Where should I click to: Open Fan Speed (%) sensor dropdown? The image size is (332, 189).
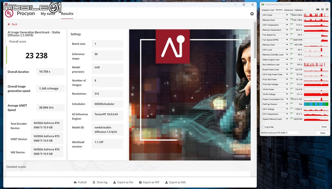[287, 35]
